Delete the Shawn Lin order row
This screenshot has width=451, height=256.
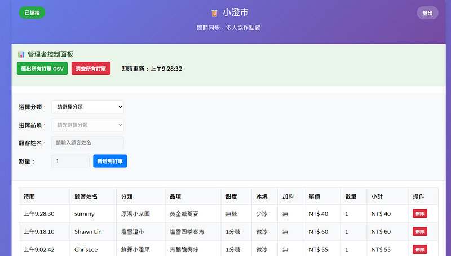click(420, 232)
